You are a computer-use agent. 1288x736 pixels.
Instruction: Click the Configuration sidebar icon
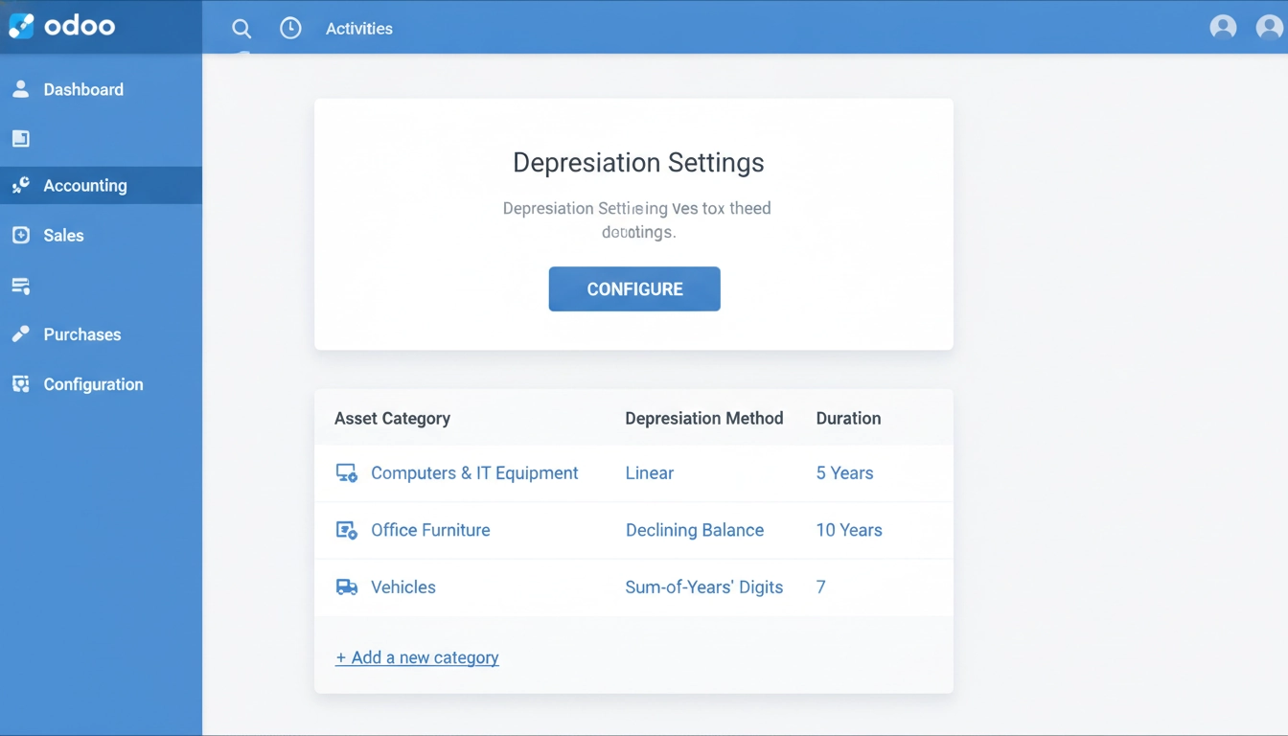(x=20, y=384)
